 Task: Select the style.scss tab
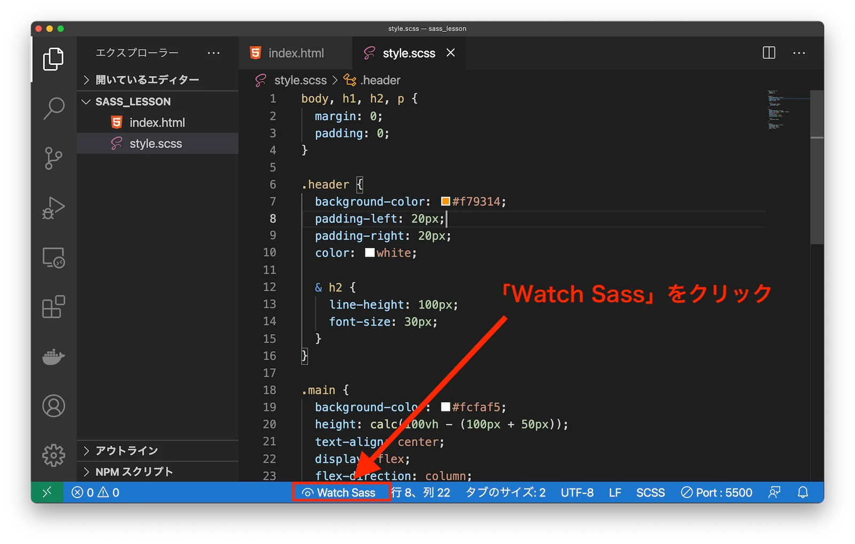pyautogui.click(x=409, y=52)
